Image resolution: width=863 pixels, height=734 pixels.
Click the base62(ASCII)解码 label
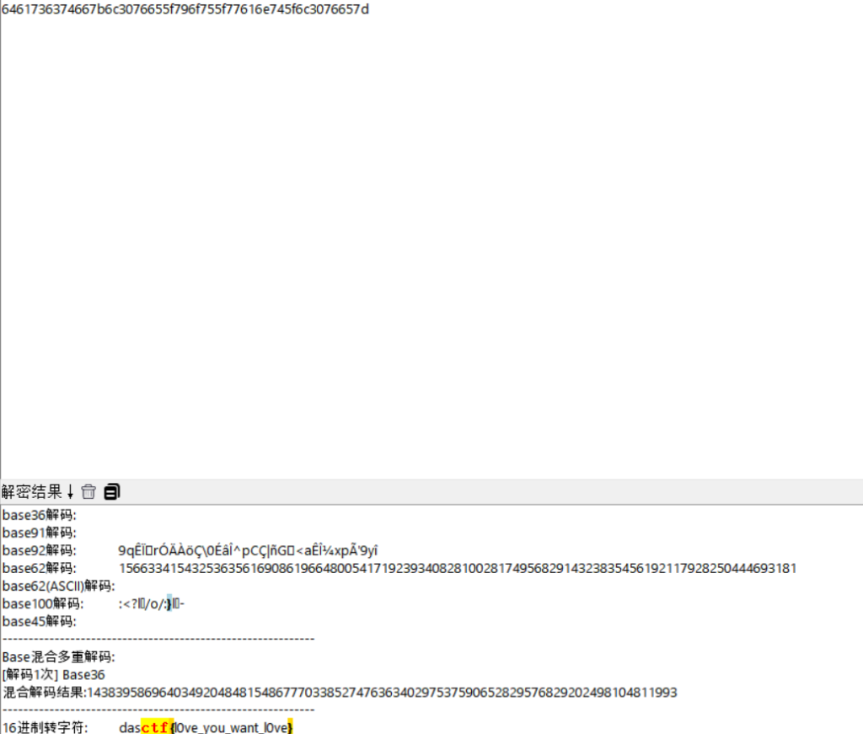[58, 586]
